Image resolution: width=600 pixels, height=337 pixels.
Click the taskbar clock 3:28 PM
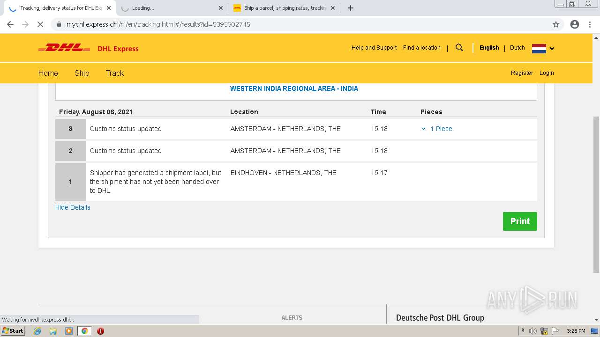coord(576,331)
